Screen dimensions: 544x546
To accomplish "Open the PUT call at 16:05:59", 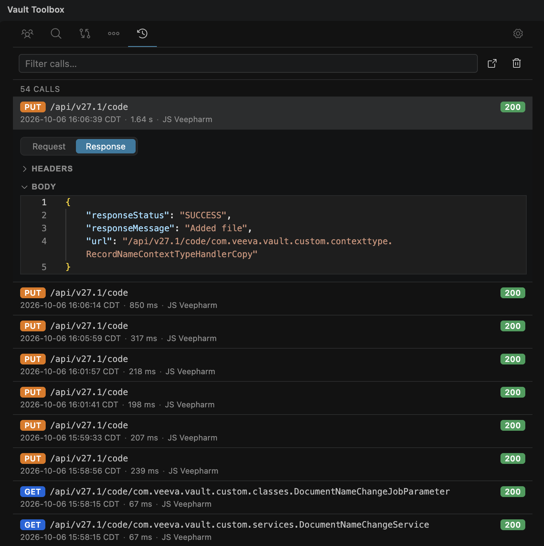I will [x=273, y=332].
